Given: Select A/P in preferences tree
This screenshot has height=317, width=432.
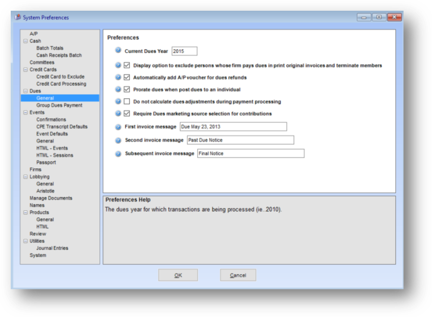Looking at the screenshot, I should point(34,34).
